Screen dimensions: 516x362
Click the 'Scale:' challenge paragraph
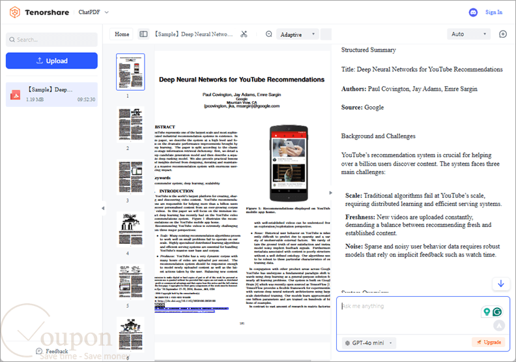click(x=423, y=200)
